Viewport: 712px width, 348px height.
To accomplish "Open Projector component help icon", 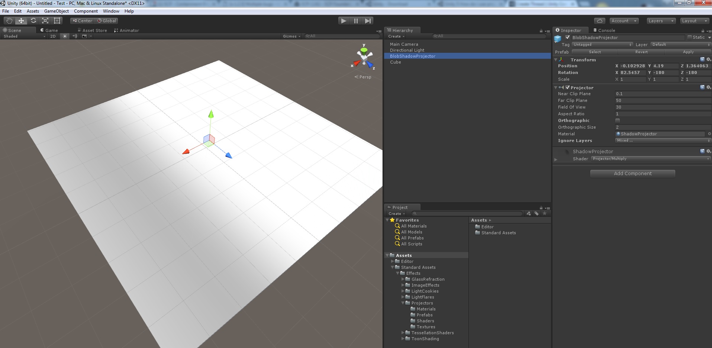I will [702, 87].
